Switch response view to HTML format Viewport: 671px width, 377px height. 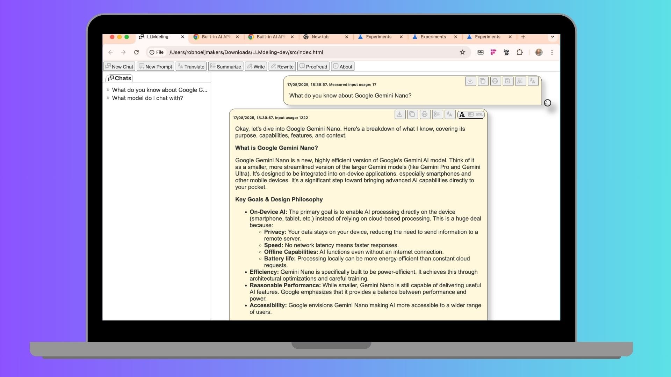pyautogui.click(x=479, y=114)
